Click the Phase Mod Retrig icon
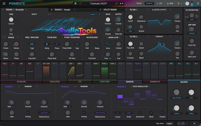Viewport: 201px width, 126px height. (47, 44)
